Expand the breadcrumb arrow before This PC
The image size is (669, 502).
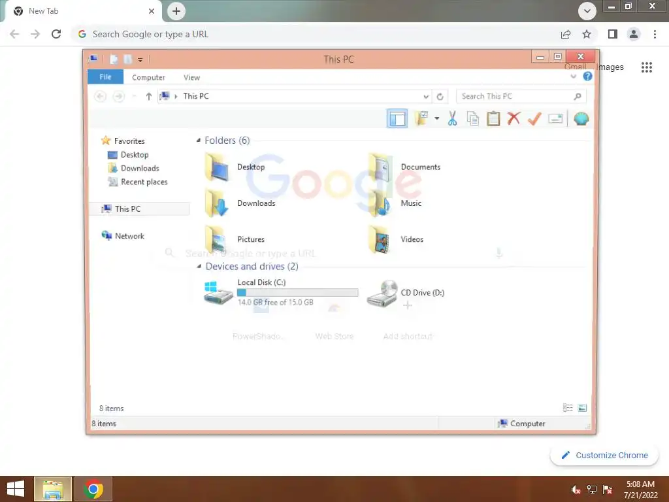(176, 97)
